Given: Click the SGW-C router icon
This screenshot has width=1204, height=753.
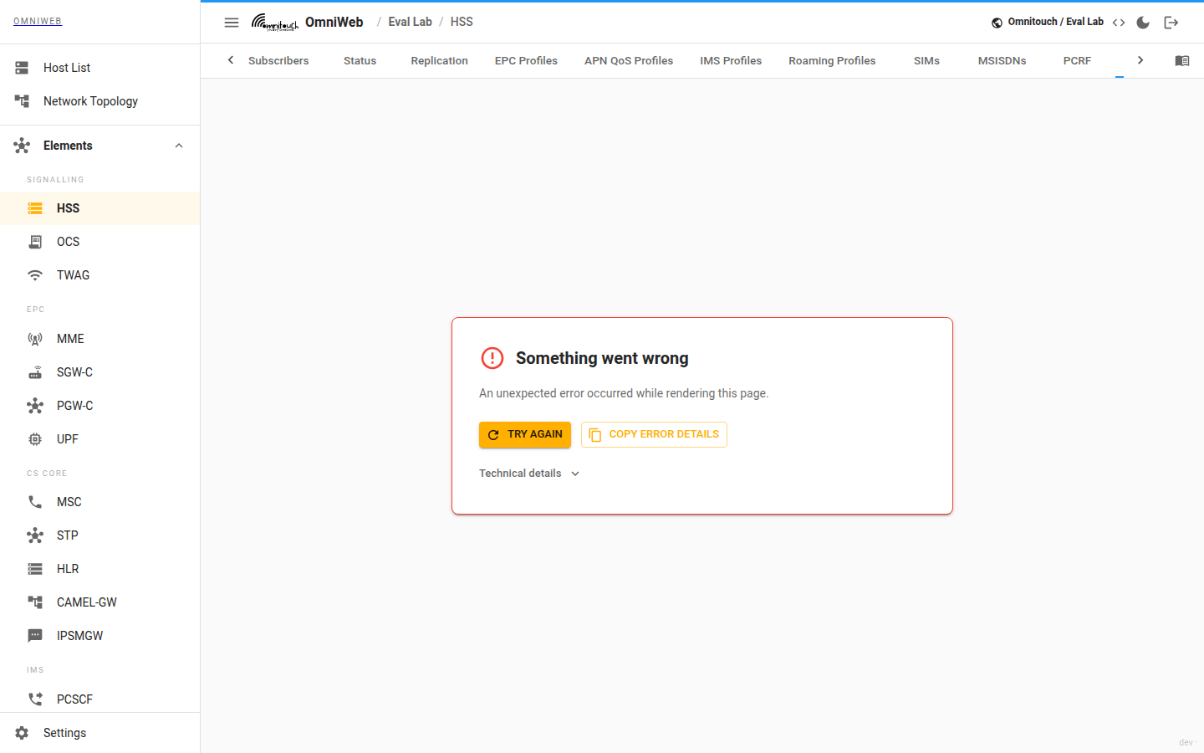Looking at the screenshot, I should 35,372.
